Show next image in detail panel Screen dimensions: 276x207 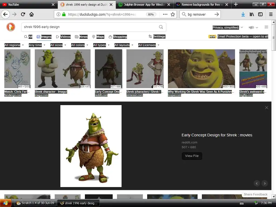click(x=265, y=183)
